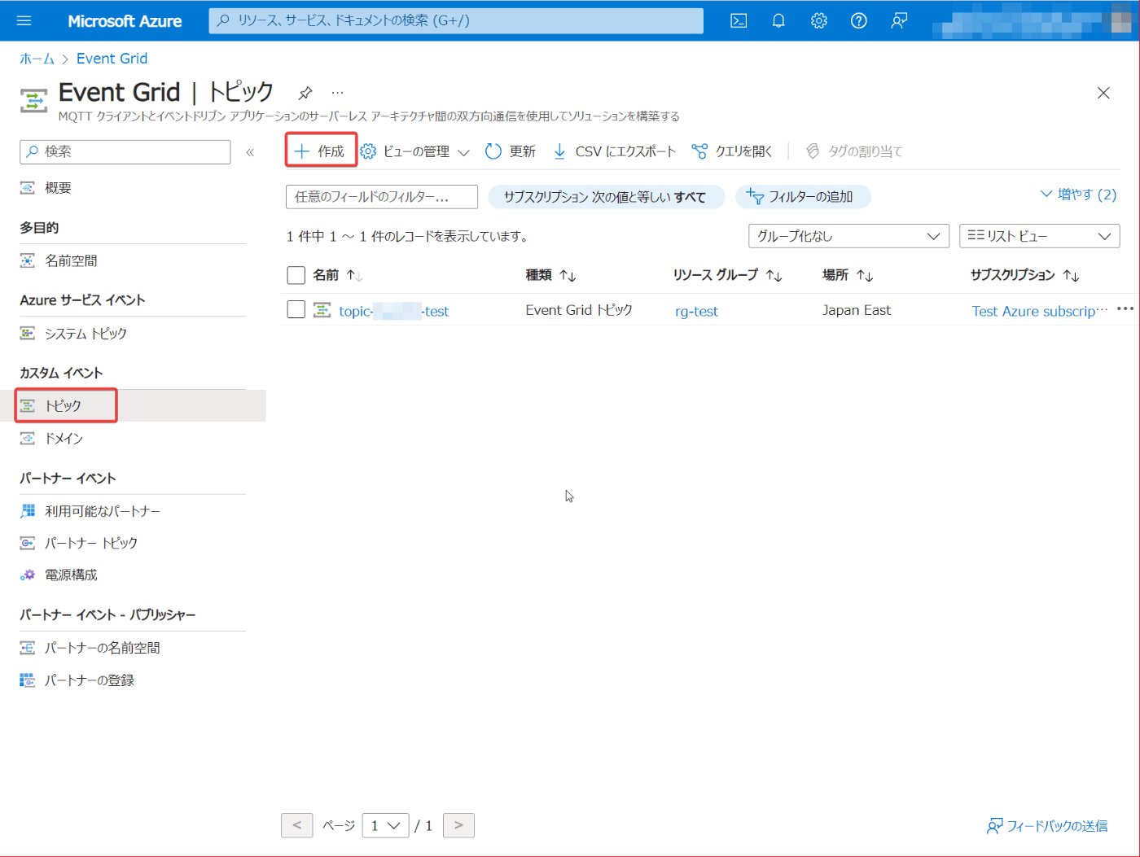Image resolution: width=1140 pixels, height=857 pixels.
Task: Sort by 場所 column arrows
Action: coord(865,276)
